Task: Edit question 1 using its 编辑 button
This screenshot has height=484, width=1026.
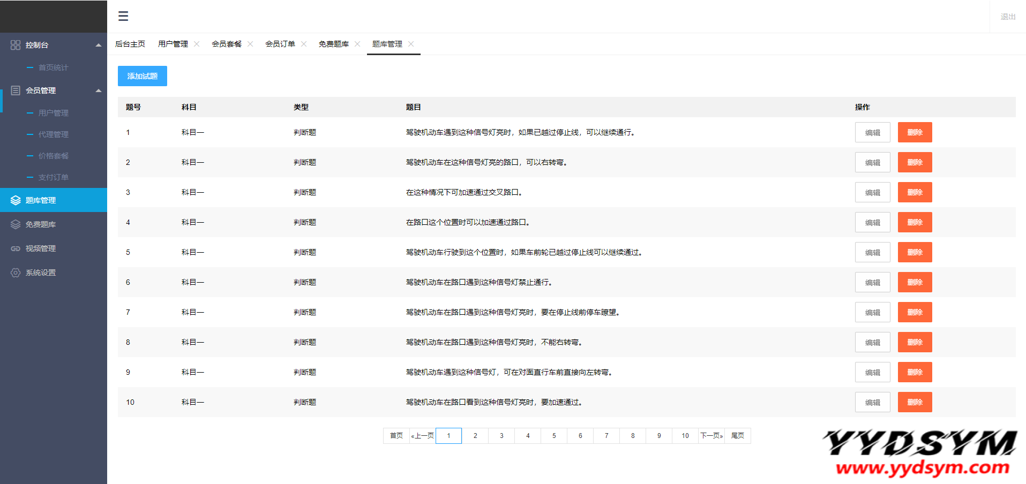Action: pyautogui.click(x=873, y=132)
